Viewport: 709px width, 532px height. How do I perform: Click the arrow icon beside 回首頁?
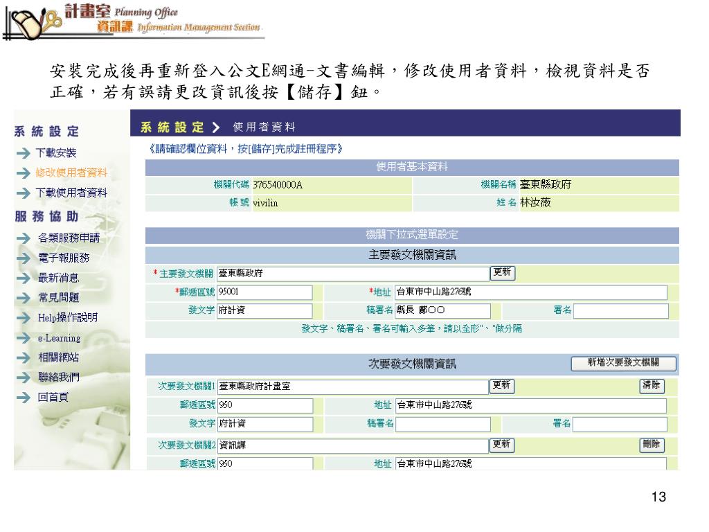[x=23, y=398]
